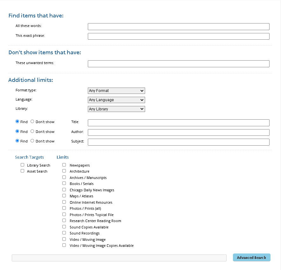281x270 pixels.
Task: Open the Any Library dropdown
Action: coord(116,109)
